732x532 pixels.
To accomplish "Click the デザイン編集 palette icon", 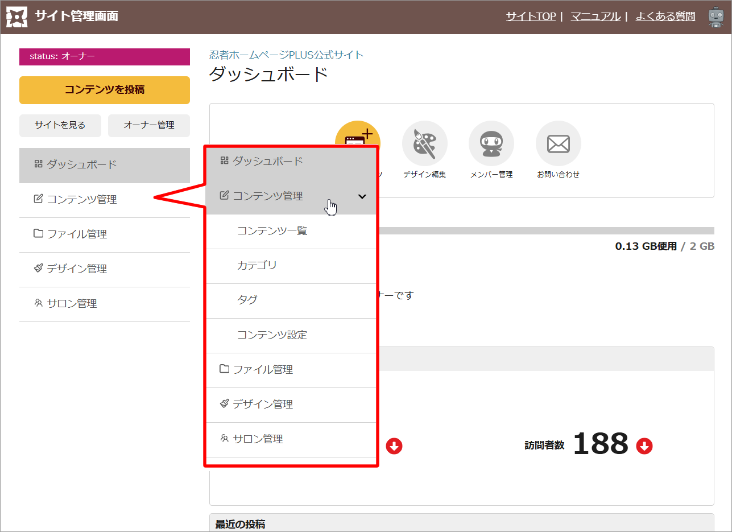I will coord(424,143).
